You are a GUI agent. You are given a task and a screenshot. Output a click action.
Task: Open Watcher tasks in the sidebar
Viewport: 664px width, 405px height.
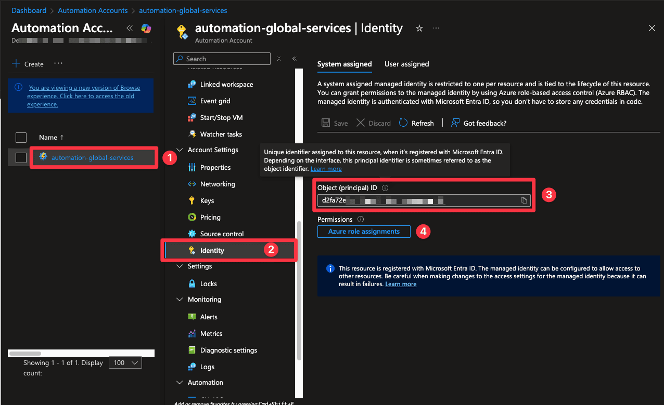221,134
